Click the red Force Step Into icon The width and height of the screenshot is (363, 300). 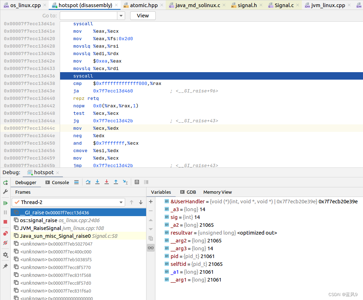(x=106, y=182)
